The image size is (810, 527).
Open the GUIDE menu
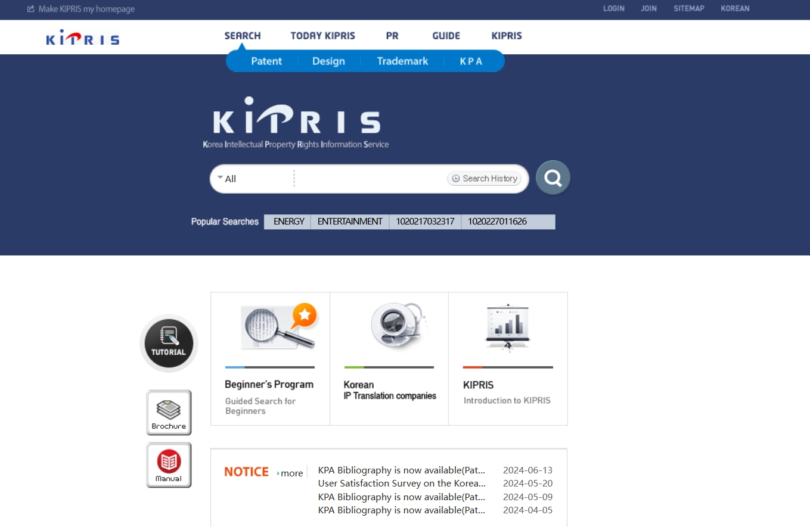(446, 36)
